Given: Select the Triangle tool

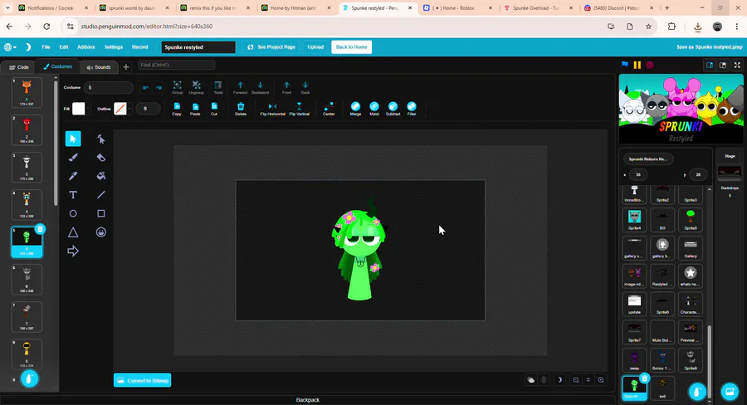Looking at the screenshot, I should click(73, 232).
